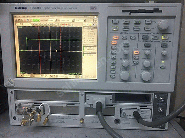Viewport: 185px width, 138px height.
Task: Open the Utilities menu
Action: (x=34, y=17)
